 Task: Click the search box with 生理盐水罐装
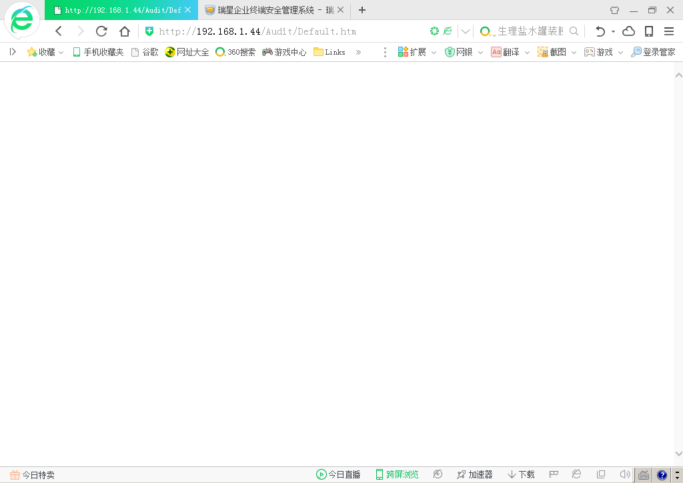(x=530, y=31)
